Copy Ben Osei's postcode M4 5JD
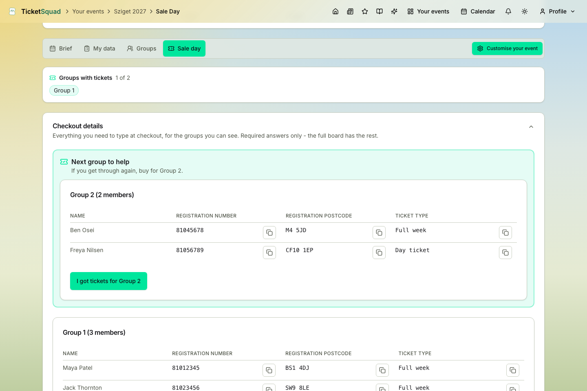587x391 pixels. tap(379, 233)
